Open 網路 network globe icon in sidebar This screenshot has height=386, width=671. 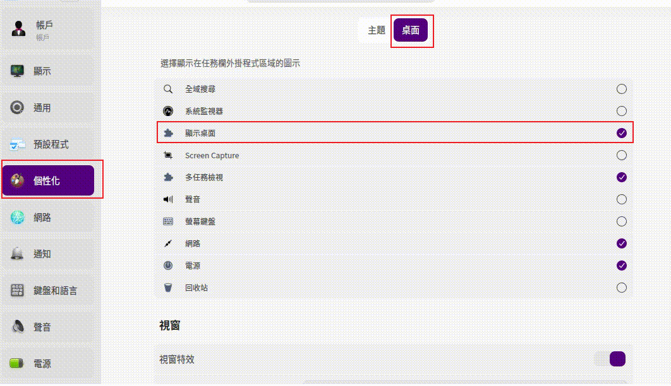click(x=18, y=218)
